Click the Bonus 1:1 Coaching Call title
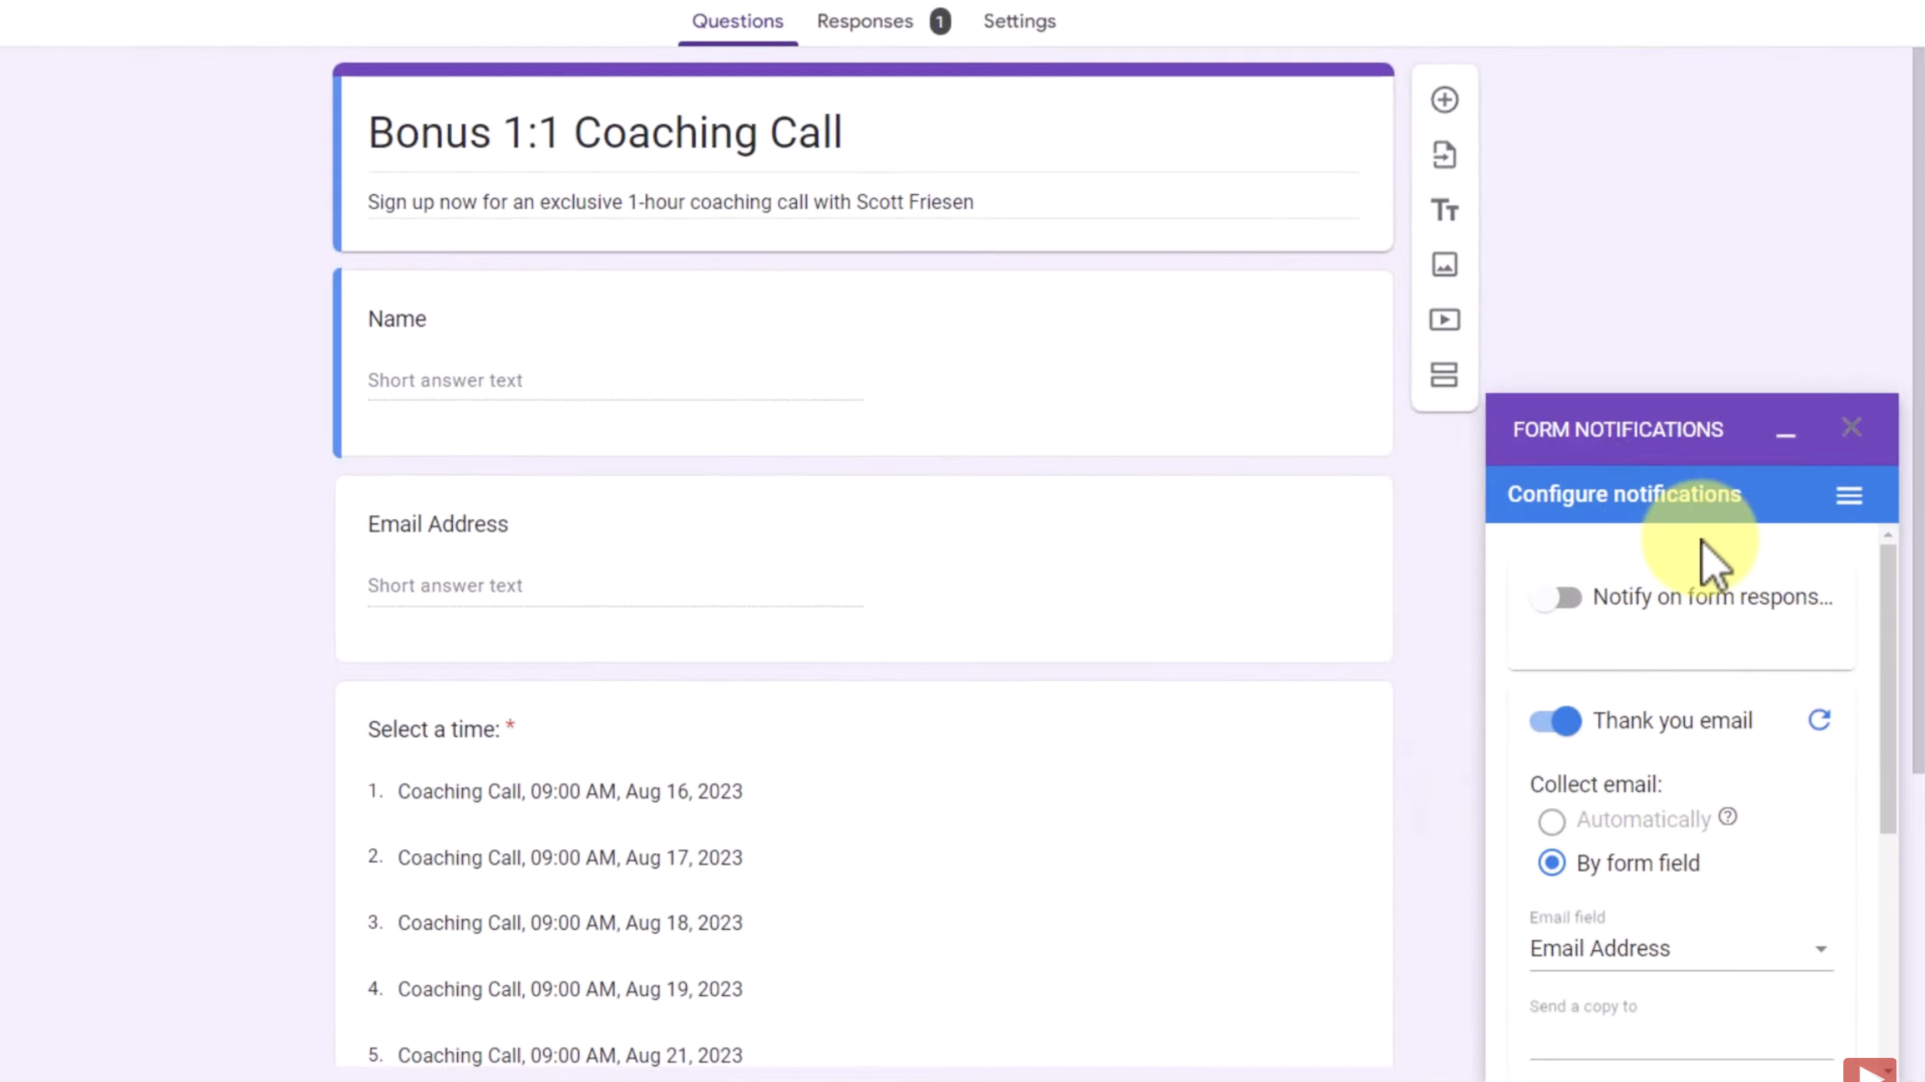This screenshot has height=1082, width=1925. (x=604, y=133)
